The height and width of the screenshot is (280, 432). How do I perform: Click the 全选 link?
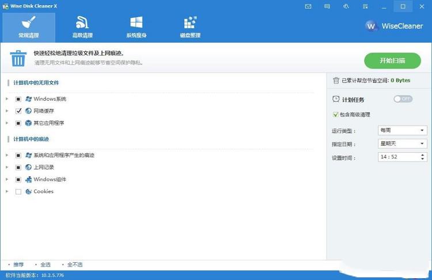46,264
